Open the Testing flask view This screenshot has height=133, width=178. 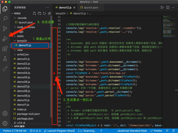click(5, 59)
